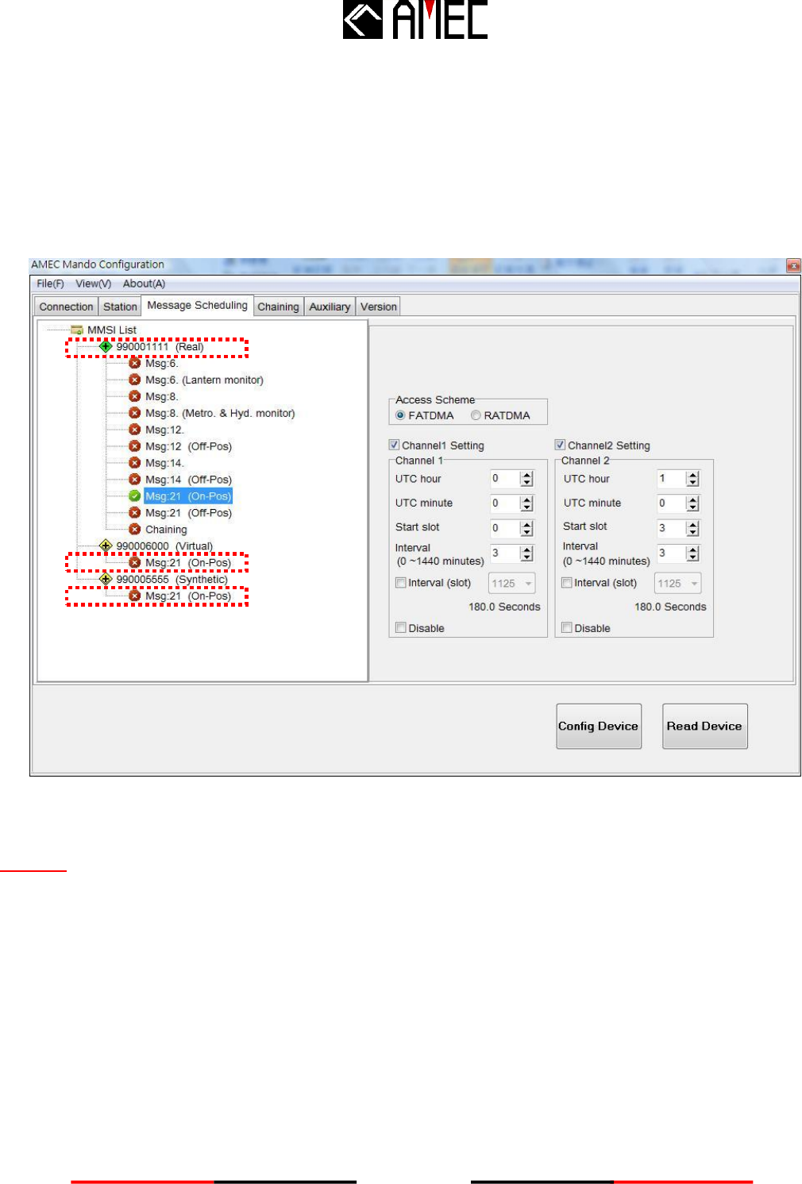
Task: Click green diamond icon of 990001111 (Real)
Action: click(106, 346)
